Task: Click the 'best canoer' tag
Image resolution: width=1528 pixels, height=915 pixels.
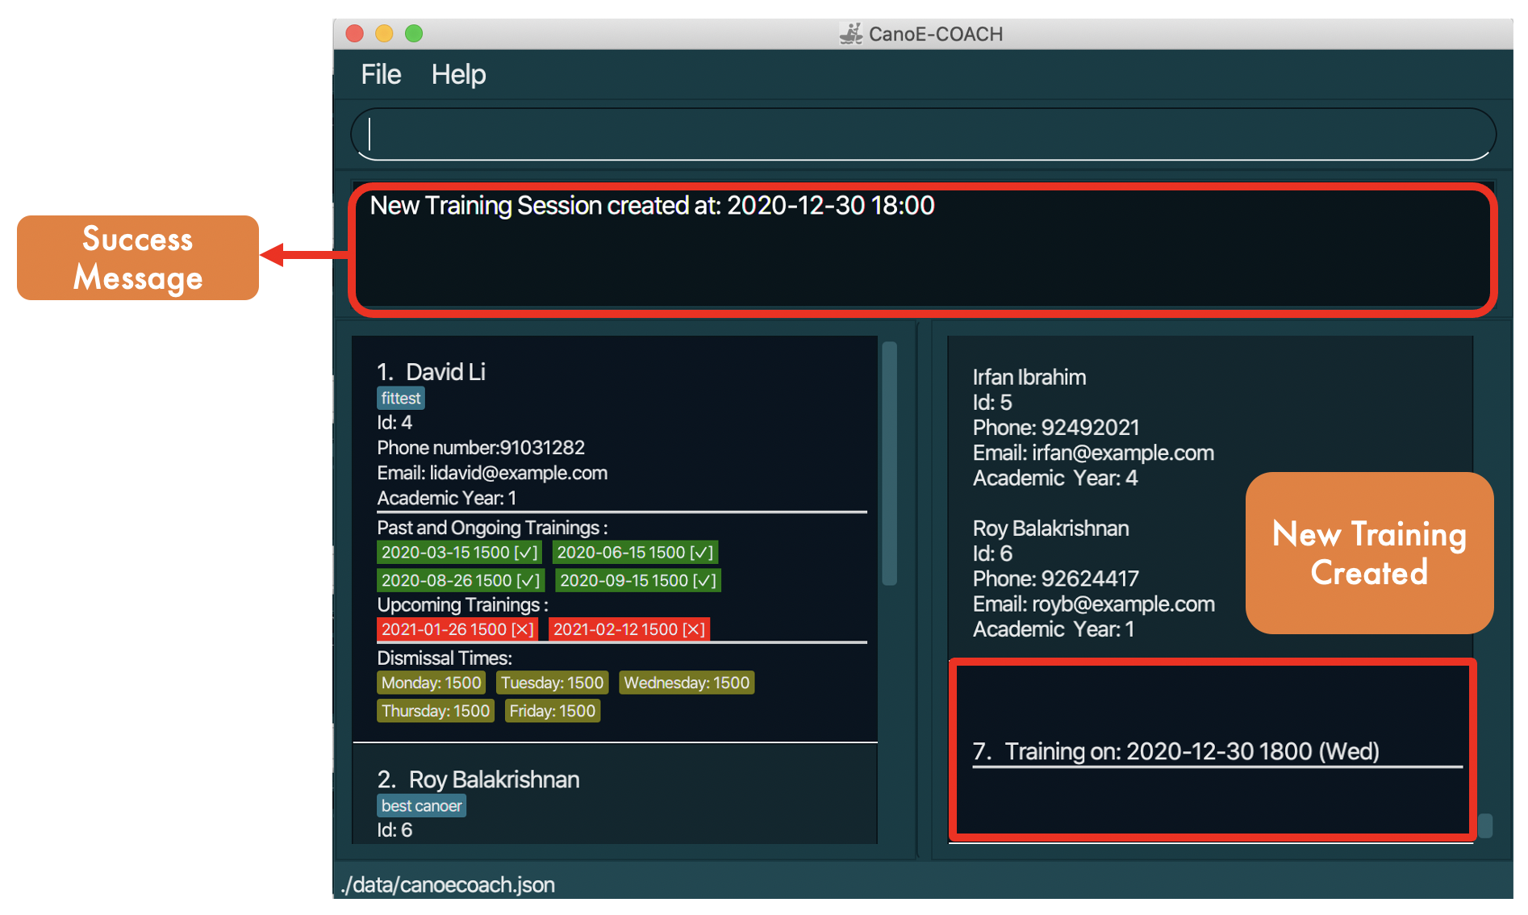Action: coord(421,805)
